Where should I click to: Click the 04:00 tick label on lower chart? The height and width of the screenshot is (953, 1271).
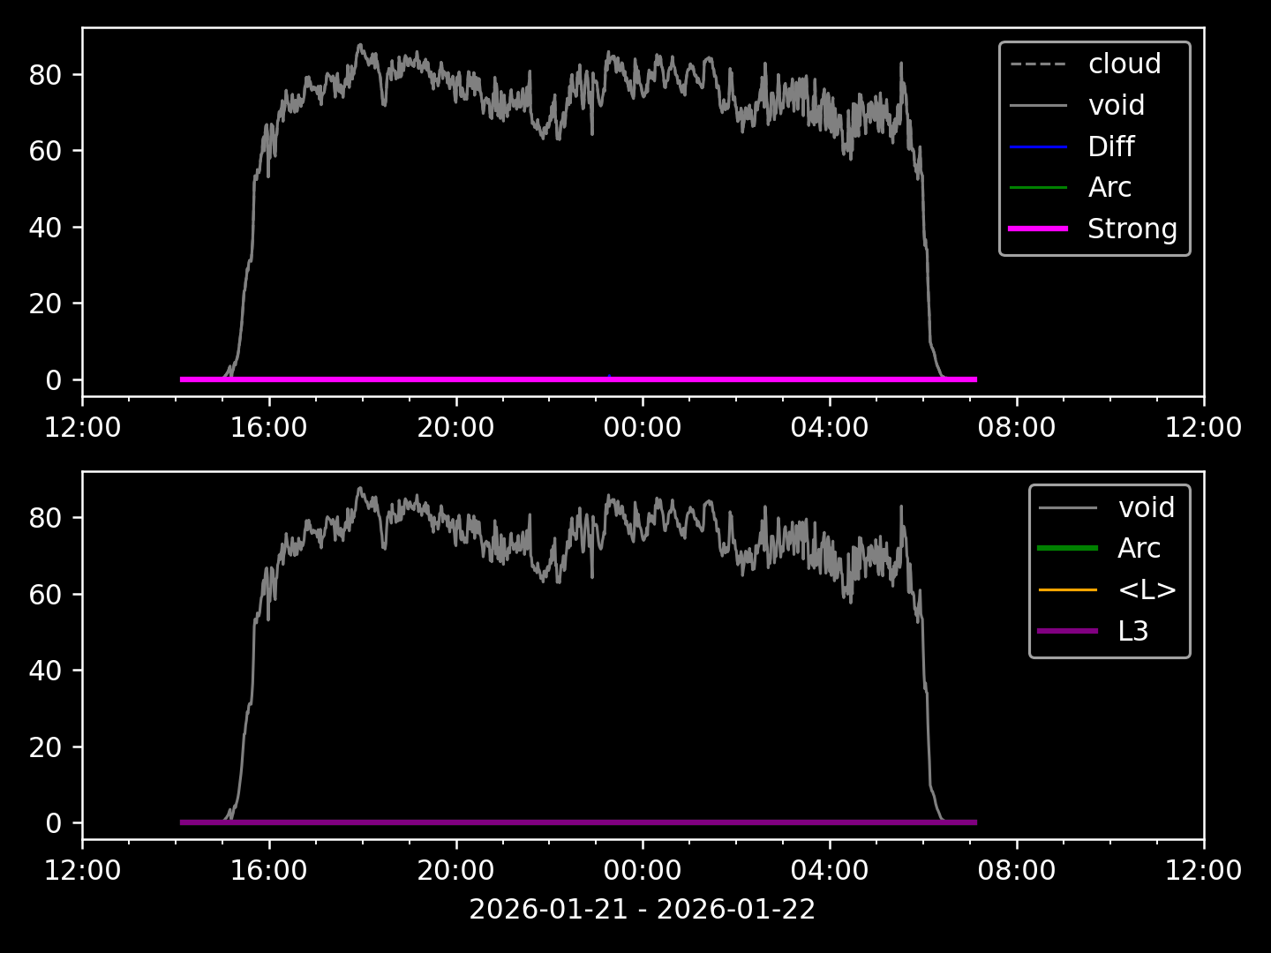829,871
